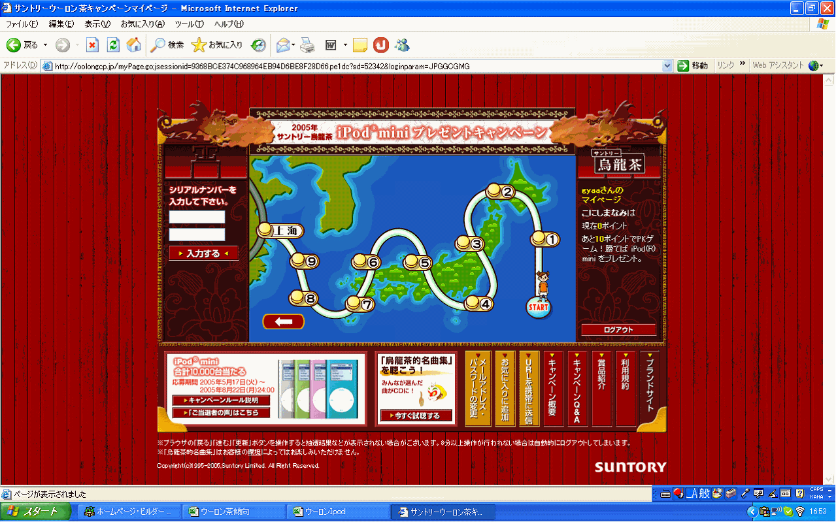Viewport: 836px width, 522px height.
Task: Click map stop number 2
Action: (x=501, y=191)
